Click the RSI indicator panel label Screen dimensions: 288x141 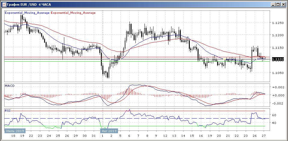tap(8, 110)
